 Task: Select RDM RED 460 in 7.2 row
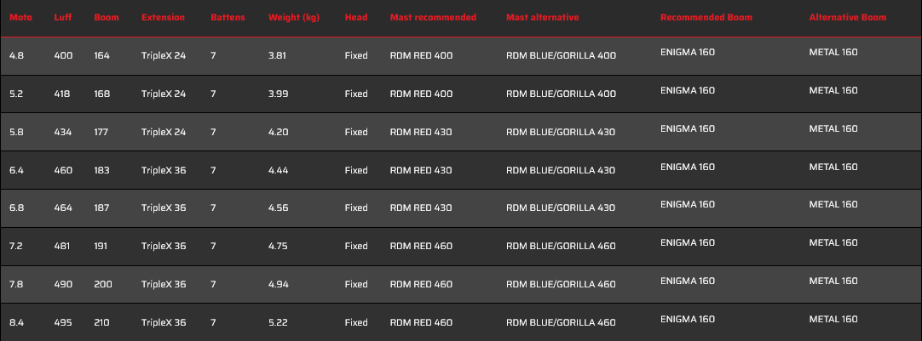421,246
